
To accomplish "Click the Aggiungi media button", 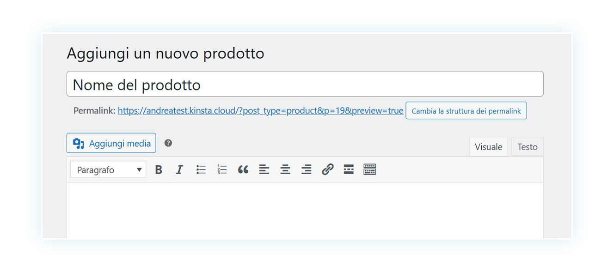I will [x=111, y=143].
